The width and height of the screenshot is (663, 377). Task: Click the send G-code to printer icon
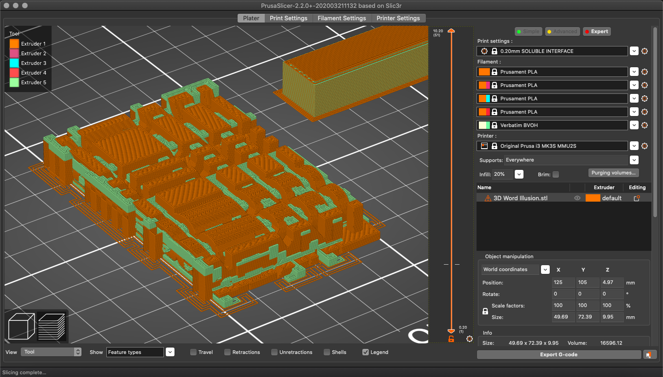[x=648, y=355]
